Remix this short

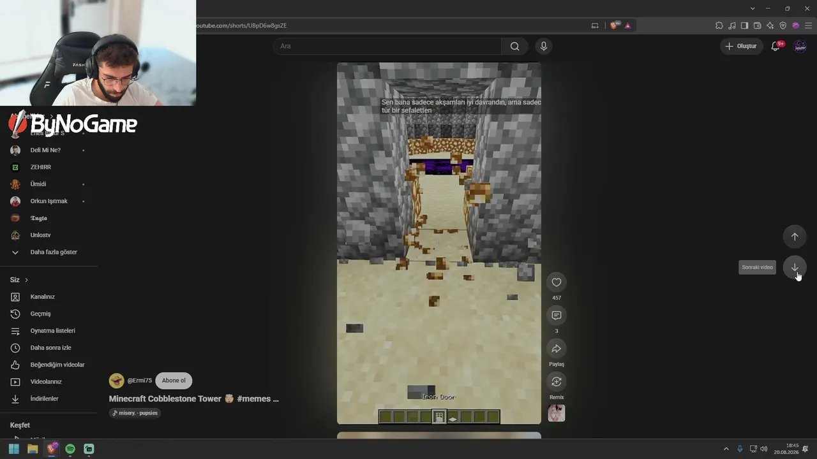(557, 382)
